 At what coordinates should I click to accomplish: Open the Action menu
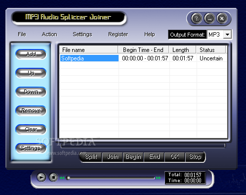pyautogui.click(x=49, y=34)
